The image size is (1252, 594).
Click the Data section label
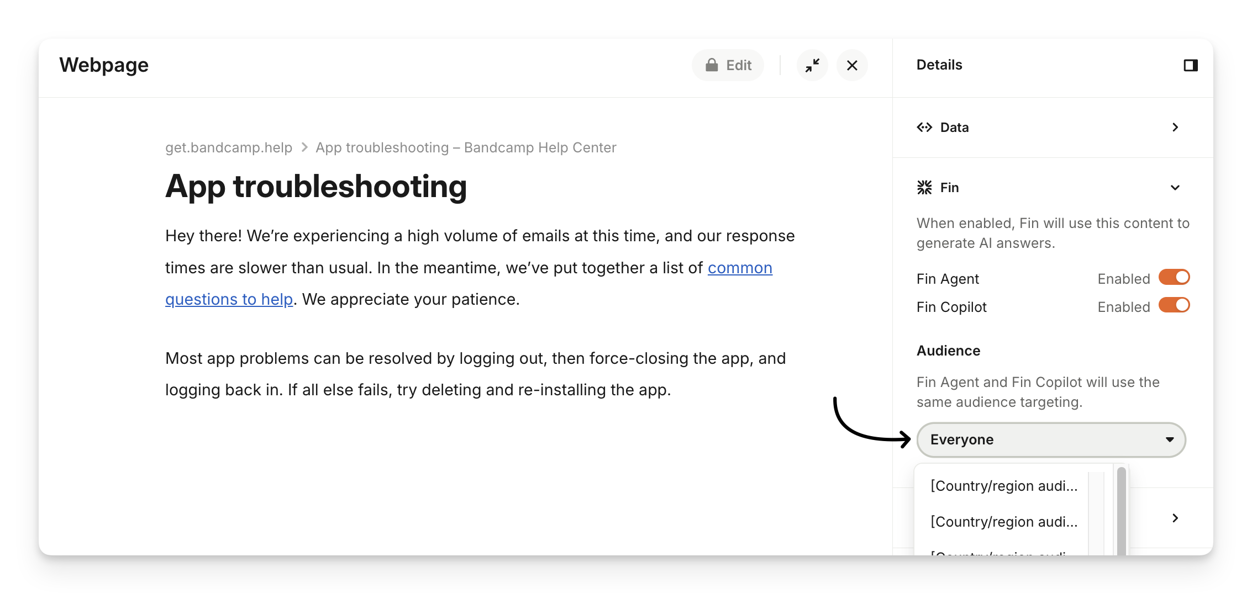click(x=954, y=128)
